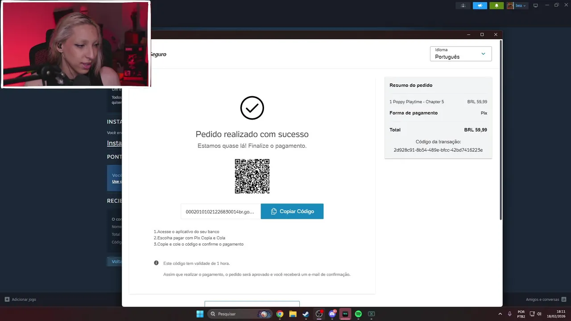571x321 pixels.
Task: Open the pink waveform app in taskbar
Action: [345, 314]
